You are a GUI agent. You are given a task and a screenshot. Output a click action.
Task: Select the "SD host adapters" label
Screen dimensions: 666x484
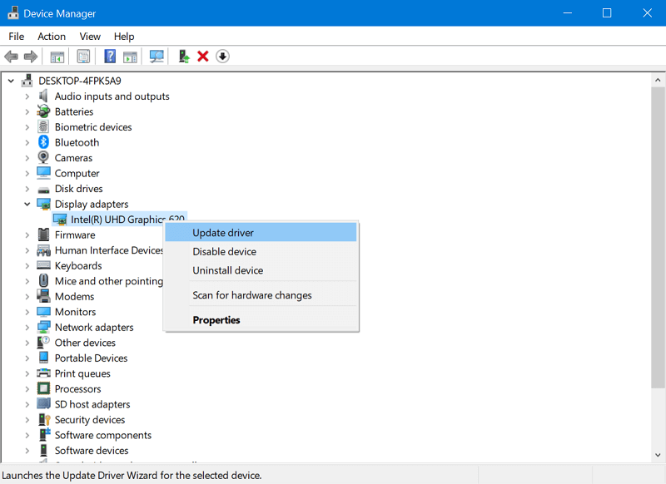point(92,404)
